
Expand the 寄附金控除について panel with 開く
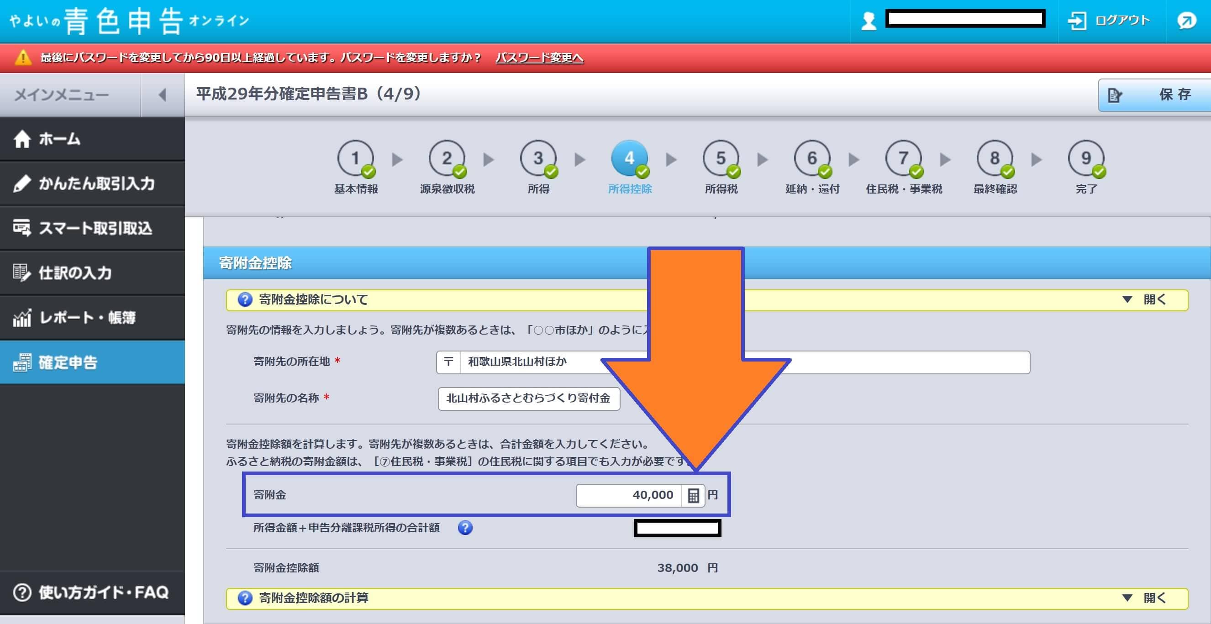coord(1144,300)
